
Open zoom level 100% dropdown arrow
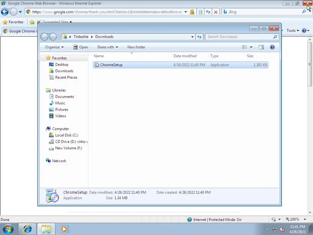tap(305, 219)
